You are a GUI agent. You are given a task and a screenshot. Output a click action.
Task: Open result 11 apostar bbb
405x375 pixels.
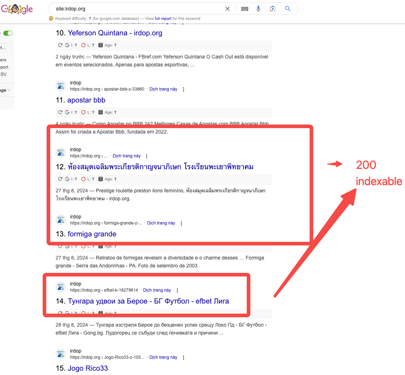pyautogui.click(x=86, y=100)
